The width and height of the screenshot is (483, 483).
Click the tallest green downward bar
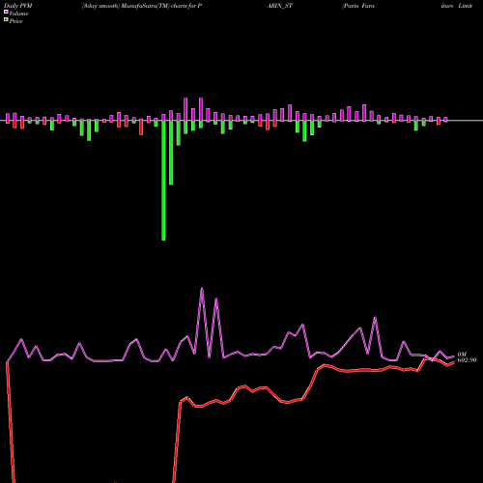tap(163, 181)
